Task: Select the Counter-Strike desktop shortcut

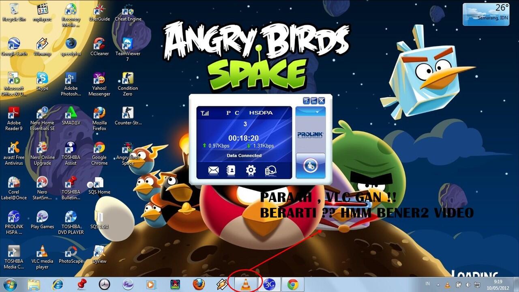Action: click(x=128, y=116)
